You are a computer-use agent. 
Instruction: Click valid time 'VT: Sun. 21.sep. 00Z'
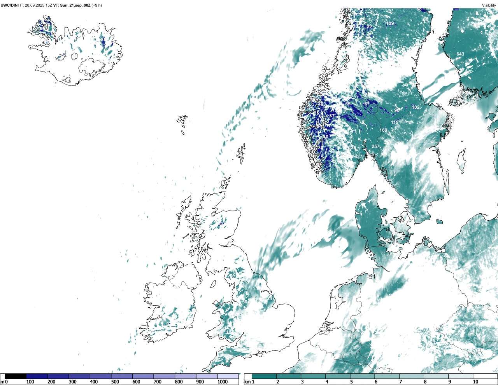pyautogui.click(x=72, y=5)
